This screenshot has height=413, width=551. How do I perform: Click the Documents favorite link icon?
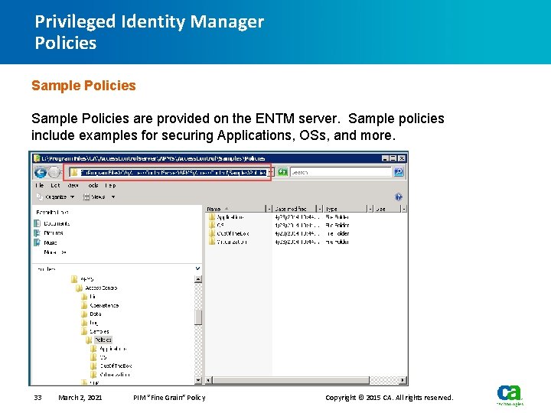(37, 223)
